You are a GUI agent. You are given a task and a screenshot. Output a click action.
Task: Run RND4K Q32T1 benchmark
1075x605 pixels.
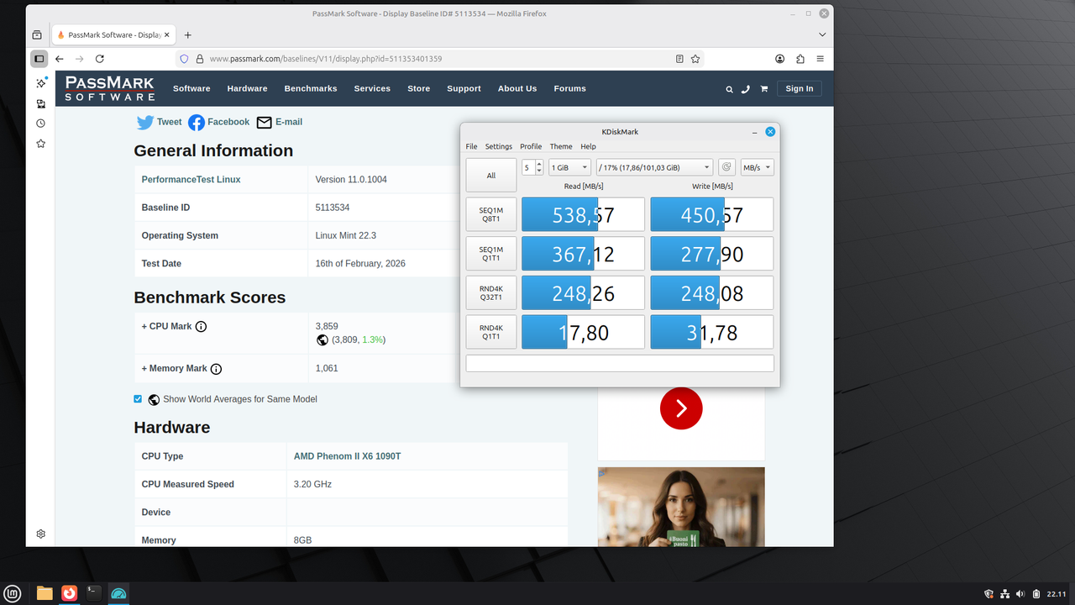pyautogui.click(x=491, y=292)
